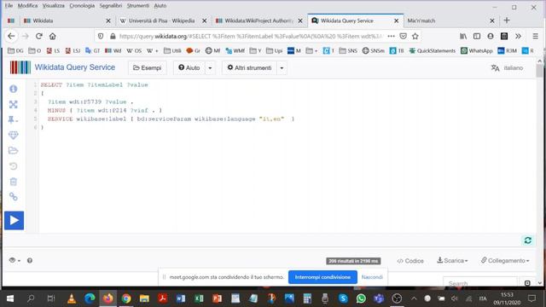The height and width of the screenshot is (307, 546).
Task: Open the SNS bookmarks folder
Action: (348, 51)
